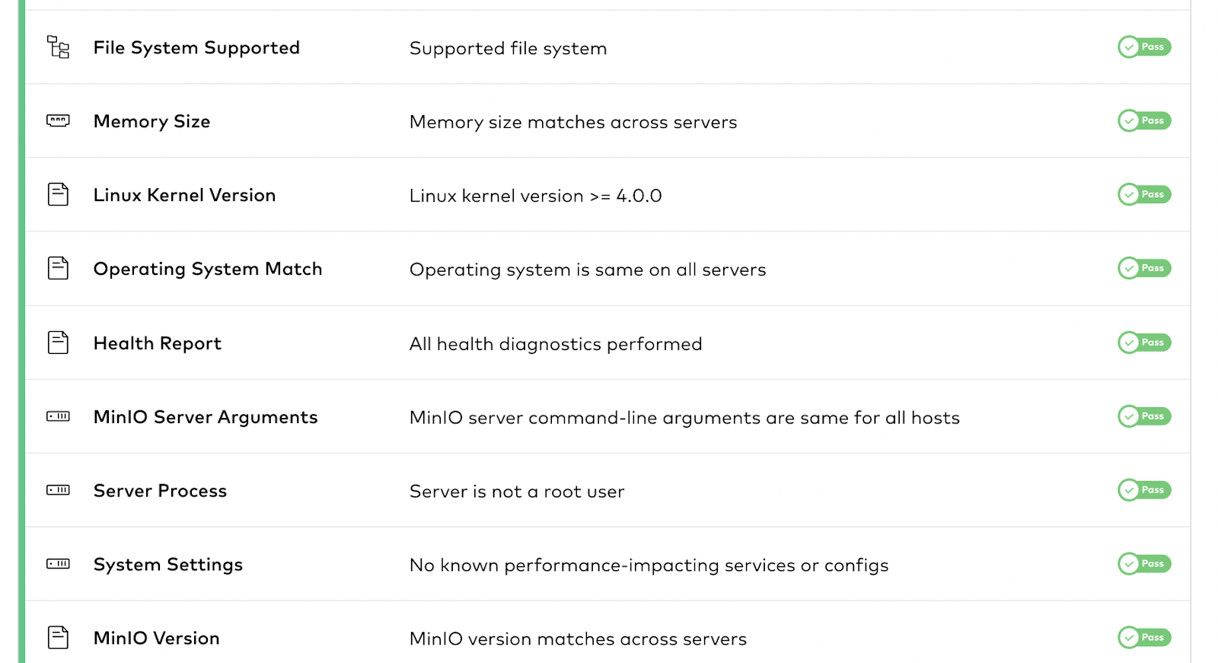Image resolution: width=1218 pixels, height=663 pixels.
Task: Click the Pass badge for Linux Kernel Version
Action: click(x=1144, y=195)
